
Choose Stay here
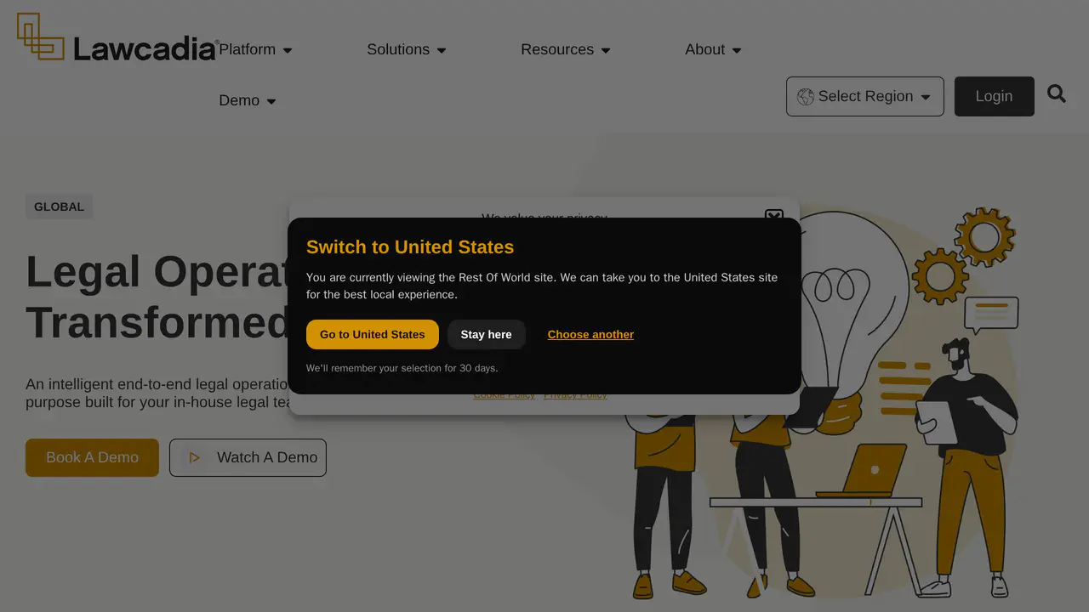487,334
